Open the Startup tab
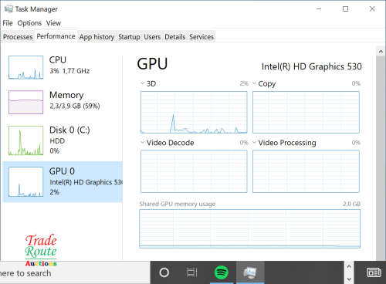The image size is (386, 284). (129, 37)
